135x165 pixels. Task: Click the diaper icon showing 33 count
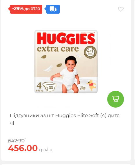[50, 87]
